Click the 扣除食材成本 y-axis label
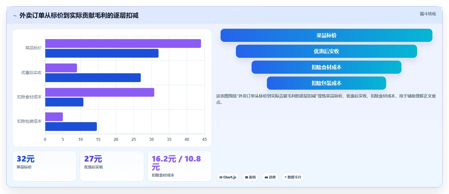449x194 pixels. click(x=29, y=97)
